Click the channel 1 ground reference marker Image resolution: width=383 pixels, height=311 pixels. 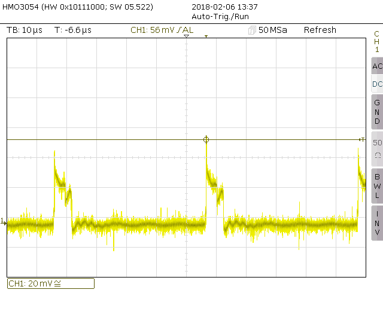[x=3, y=222]
